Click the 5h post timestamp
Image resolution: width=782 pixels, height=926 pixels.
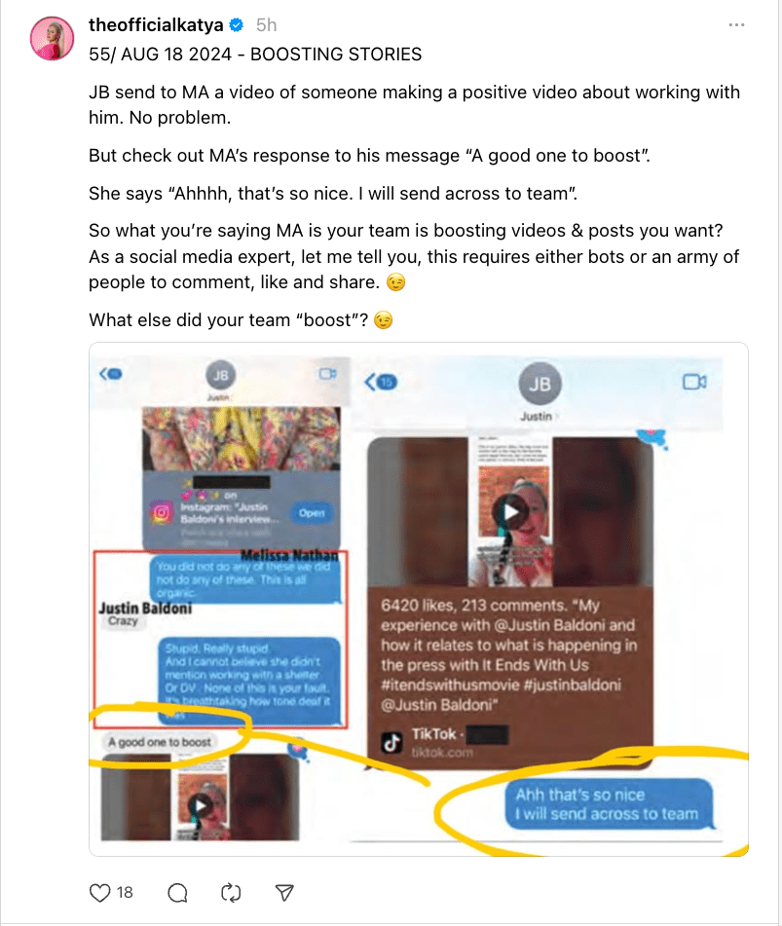point(267,24)
